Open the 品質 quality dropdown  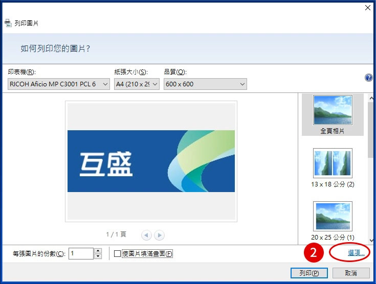coord(205,84)
